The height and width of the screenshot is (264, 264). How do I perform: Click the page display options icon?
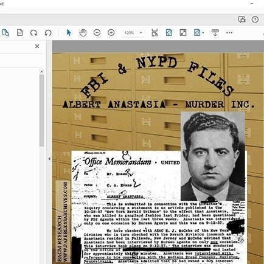[x=197, y=33]
